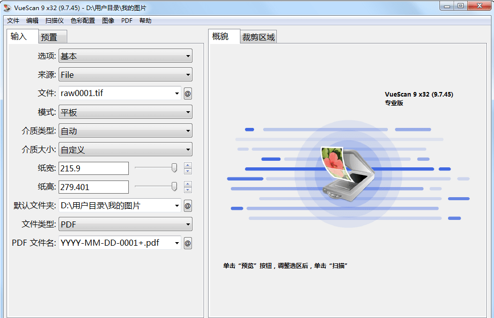This screenshot has width=494, height=318.
Task: Click the 纸宽 slider handle
Action: tap(174, 168)
